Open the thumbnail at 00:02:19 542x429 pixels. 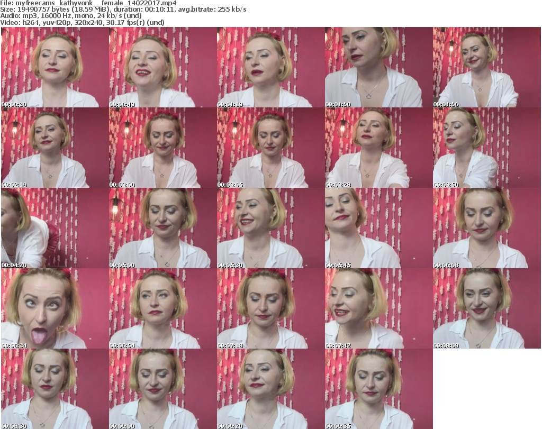pos(55,148)
